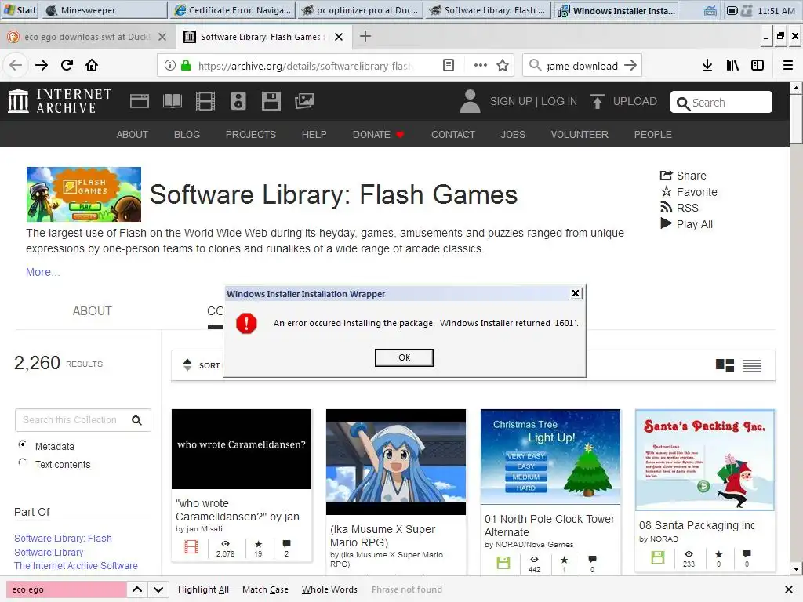This screenshot has height=602, width=803.
Task: Switch to the eco ego DuckDuckGo tab
Action: [x=87, y=36]
